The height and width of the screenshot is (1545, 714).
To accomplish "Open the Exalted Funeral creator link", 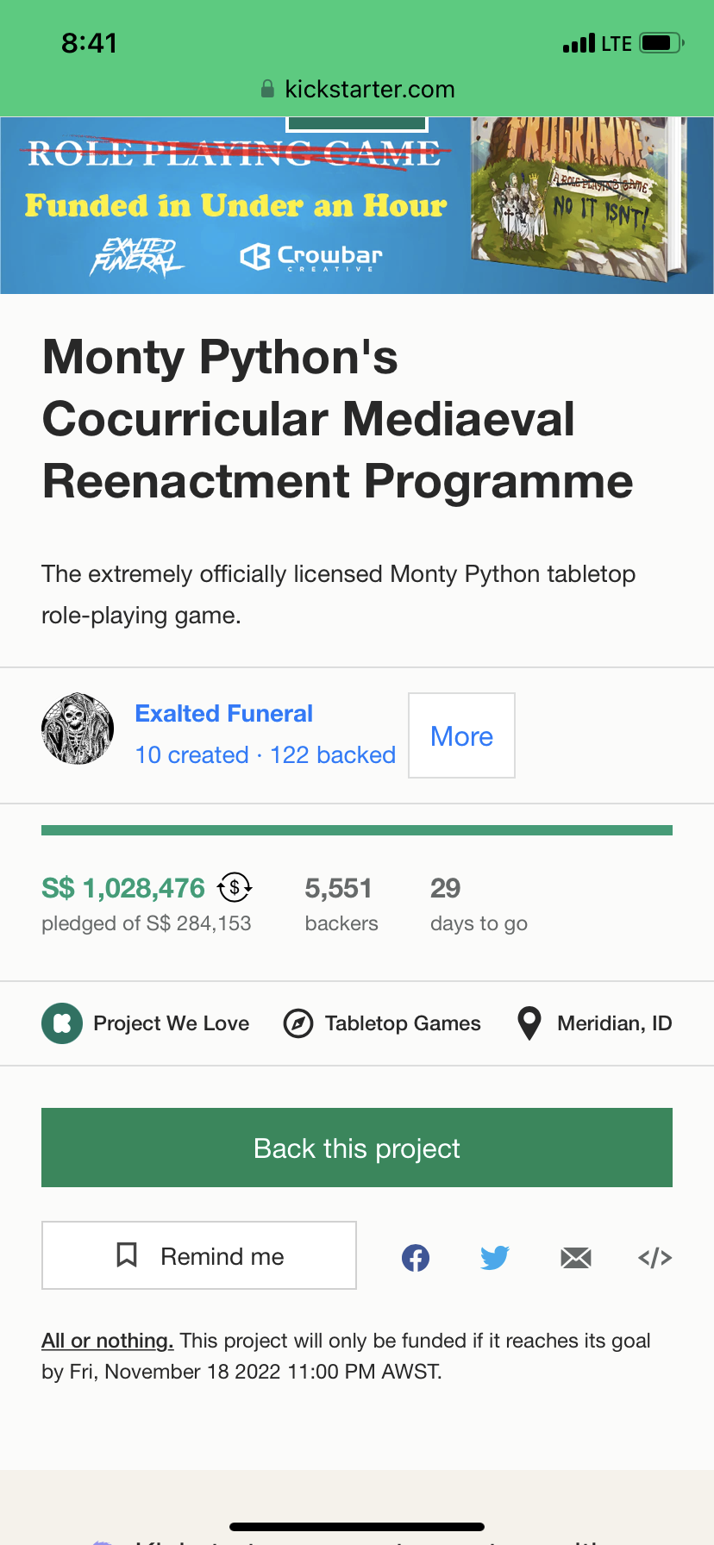I will (x=224, y=714).
